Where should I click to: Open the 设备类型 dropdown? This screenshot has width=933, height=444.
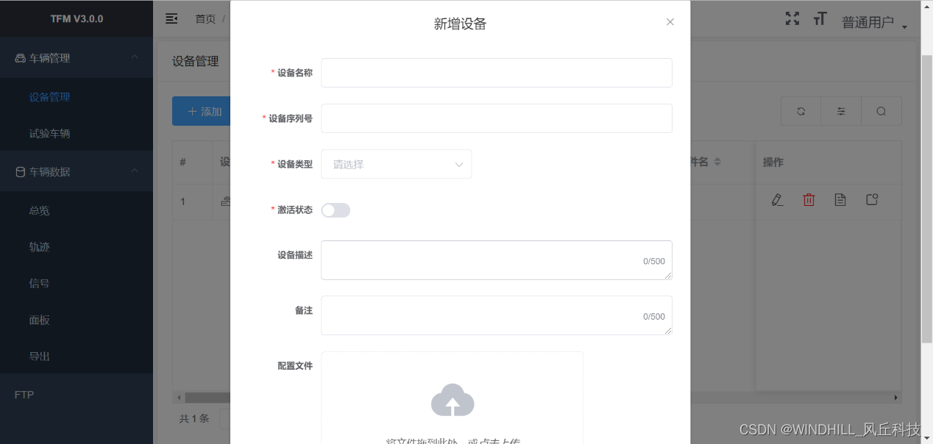396,164
